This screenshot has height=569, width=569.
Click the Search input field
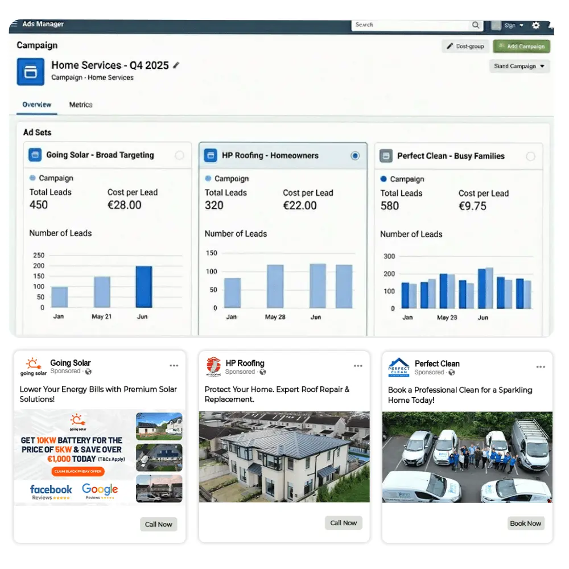[x=411, y=26]
